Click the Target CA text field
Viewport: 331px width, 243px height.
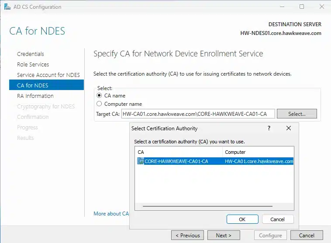(198, 114)
